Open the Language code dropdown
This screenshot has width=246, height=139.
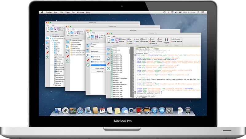click(x=166, y=41)
